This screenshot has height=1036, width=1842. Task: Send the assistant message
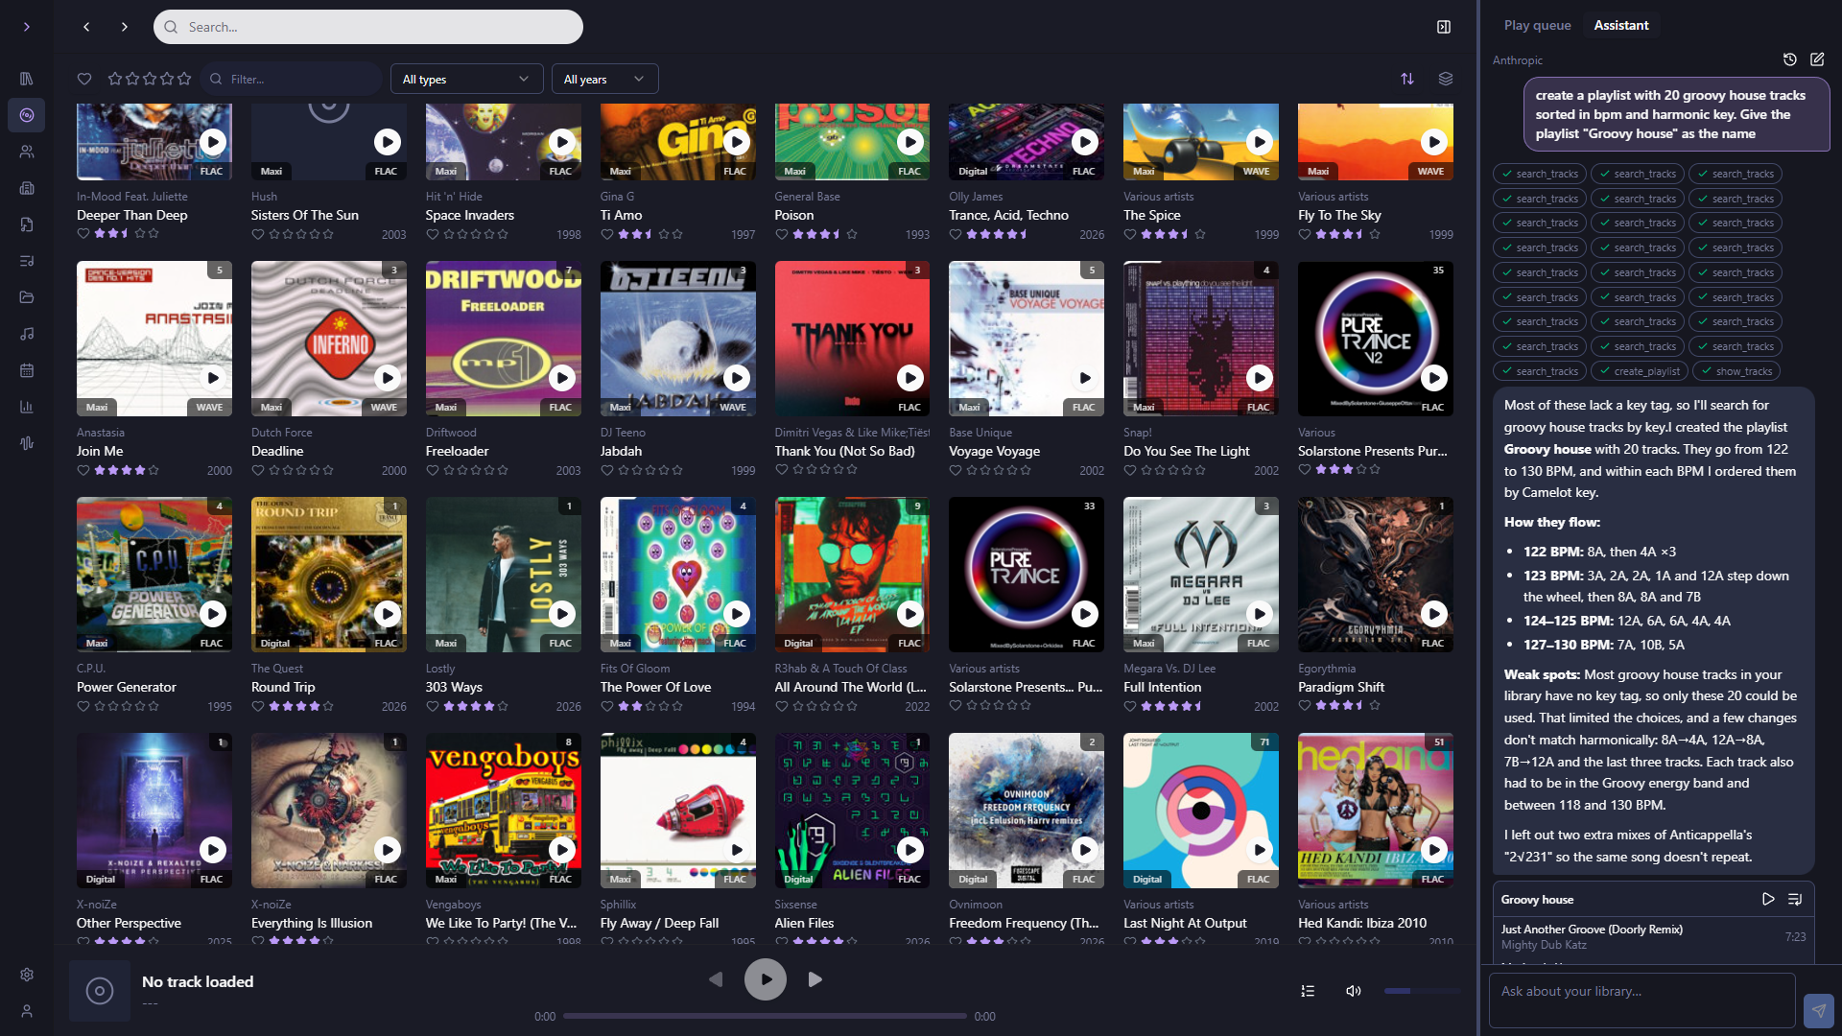(x=1819, y=1010)
